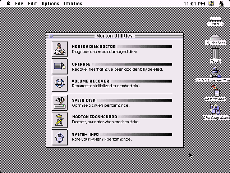
Task: Open the Apple menu
Action: point(8,3)
